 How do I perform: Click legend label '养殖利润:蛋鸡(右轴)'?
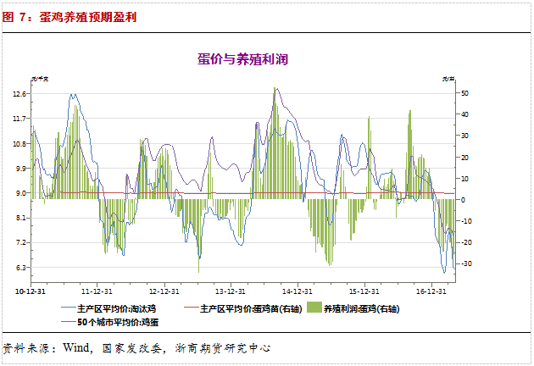(361, 308)
